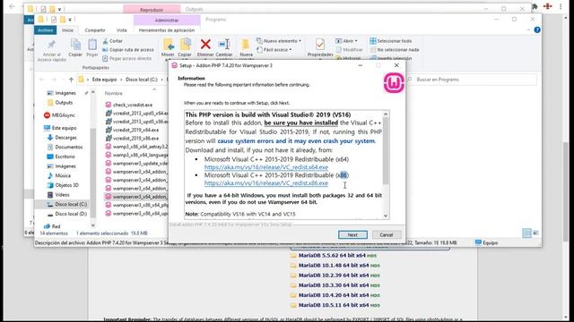
Task: Click Copiar ruta de acceso
Action: (x=128, y=50)
